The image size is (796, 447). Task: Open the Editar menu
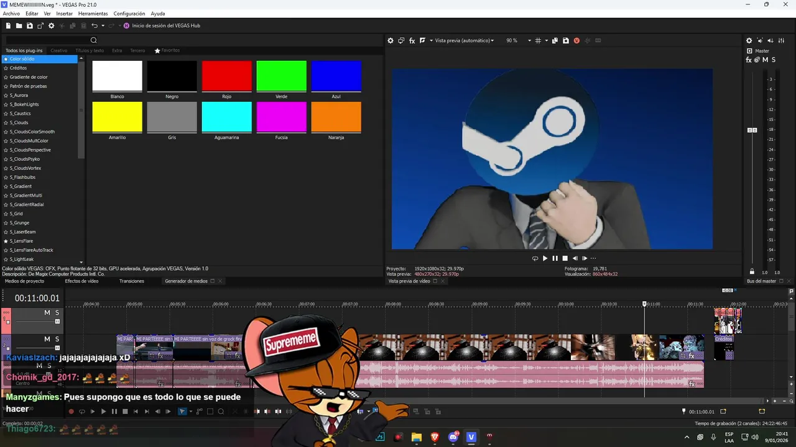32,13
